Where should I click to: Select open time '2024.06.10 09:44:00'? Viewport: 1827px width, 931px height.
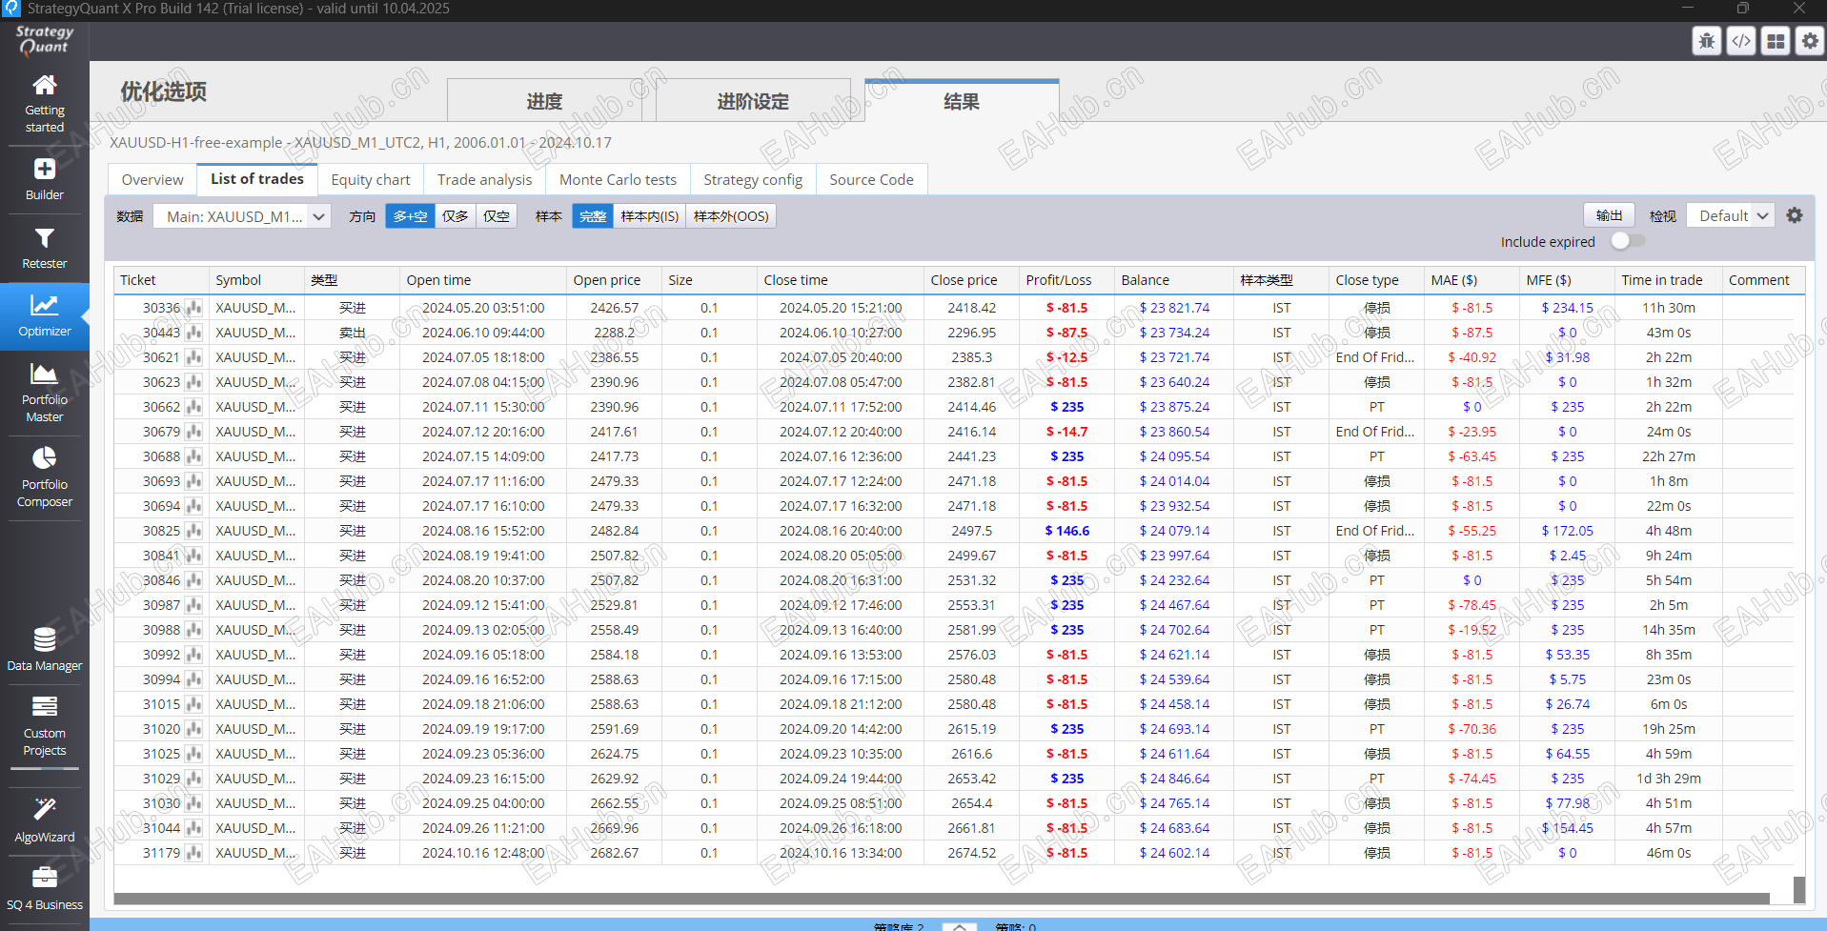(x=483, y=333)
